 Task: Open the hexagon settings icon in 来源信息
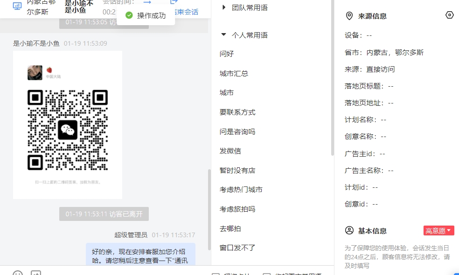[449, 15]
